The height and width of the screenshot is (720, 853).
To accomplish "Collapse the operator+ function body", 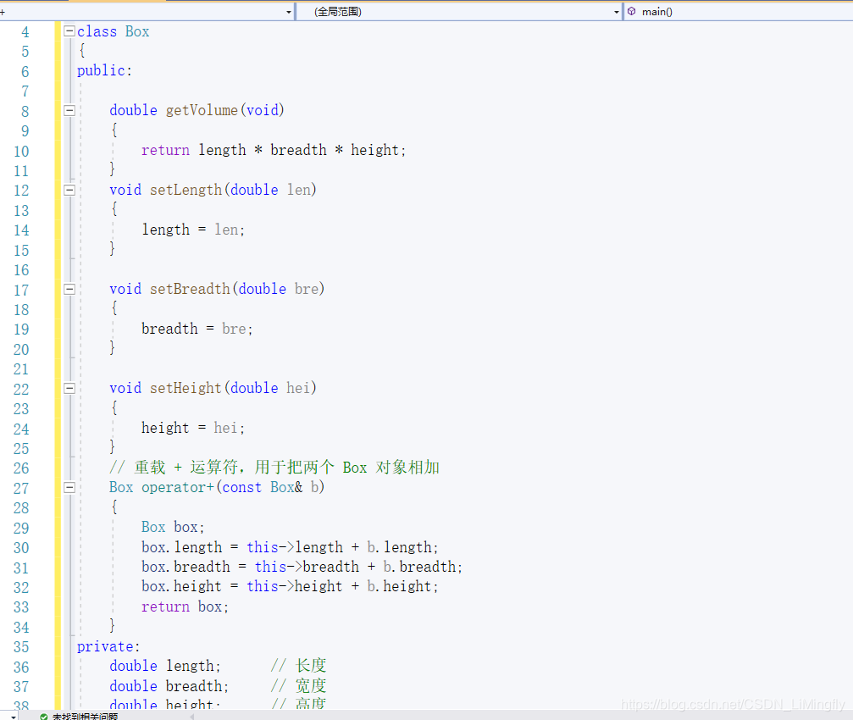I will point(69,487).
